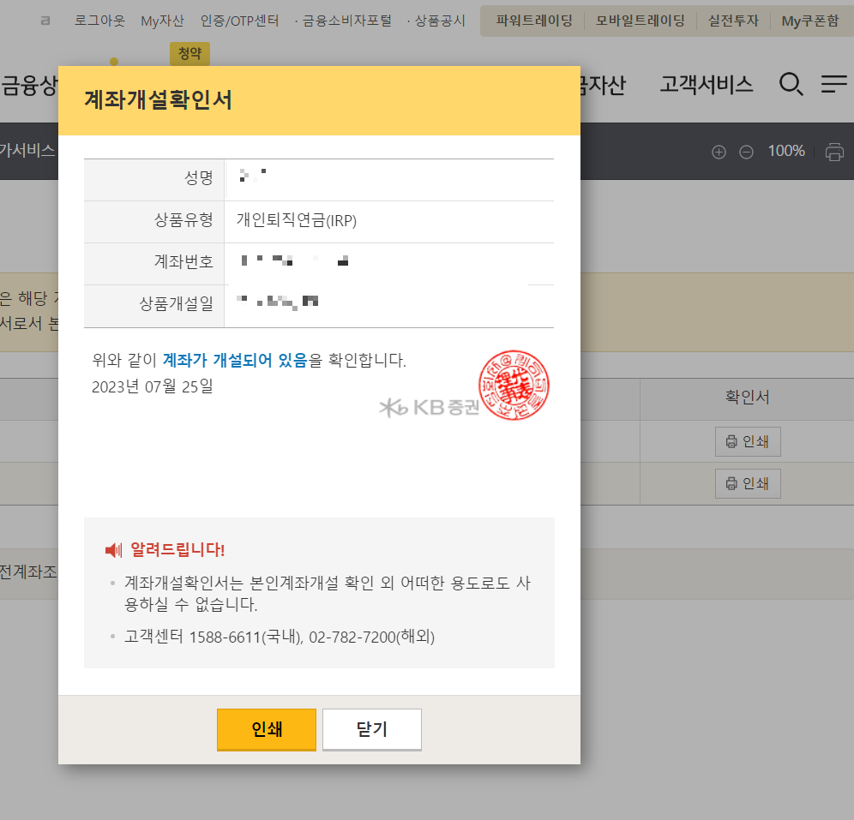
Task: Open the 고객서비스 menu
Action: (706, 84)
